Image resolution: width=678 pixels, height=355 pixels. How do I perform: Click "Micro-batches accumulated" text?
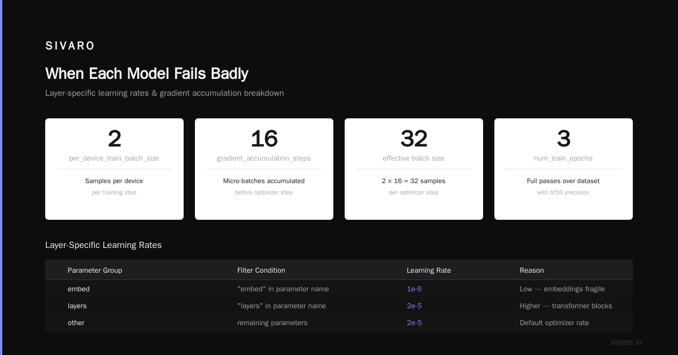tap(264, 181)
